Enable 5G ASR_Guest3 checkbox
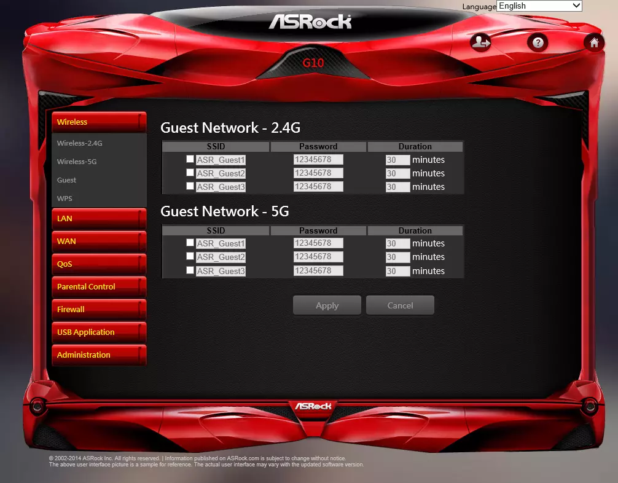 point(190,270)
